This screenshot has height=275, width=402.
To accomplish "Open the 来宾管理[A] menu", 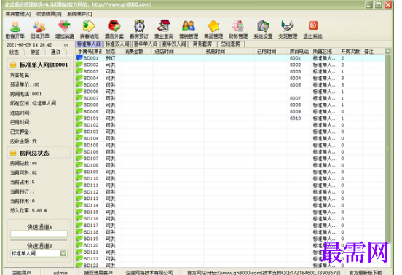I will (x=18, y=14).
